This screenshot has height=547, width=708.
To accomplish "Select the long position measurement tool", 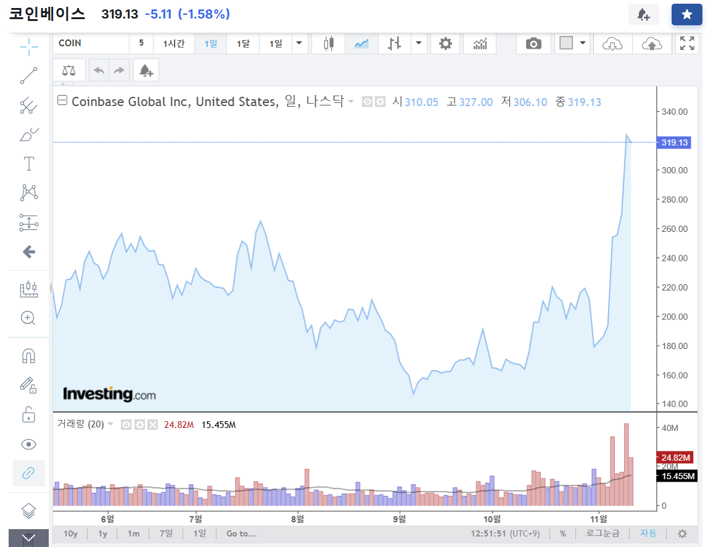I will pos(29,223).
